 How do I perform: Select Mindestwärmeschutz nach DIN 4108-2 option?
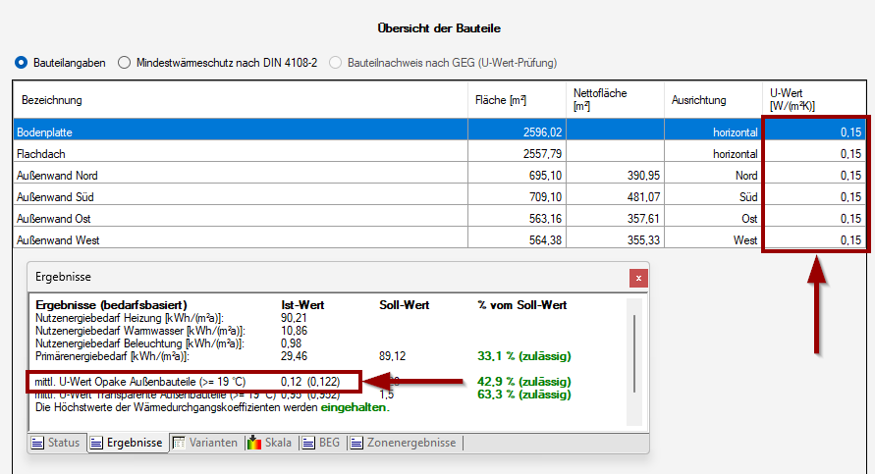click(x=125, y=63)
